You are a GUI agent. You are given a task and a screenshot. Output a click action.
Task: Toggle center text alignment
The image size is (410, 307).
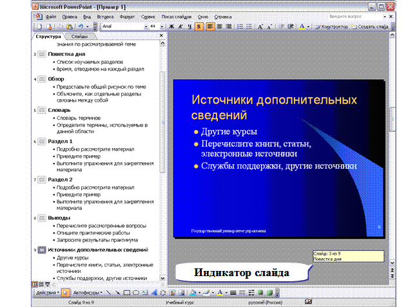coord(219,26)
